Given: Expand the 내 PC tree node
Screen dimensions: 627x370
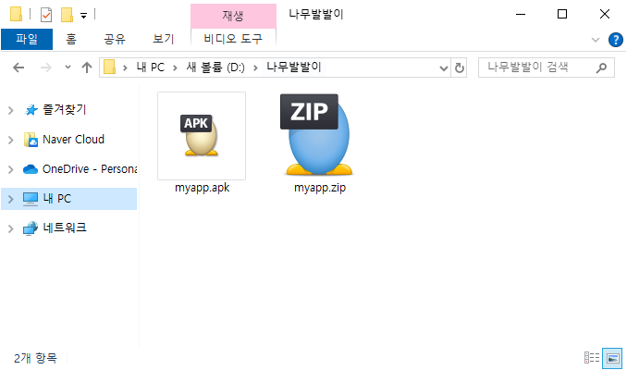Looking at the screenshot, I should pos(11,199).
